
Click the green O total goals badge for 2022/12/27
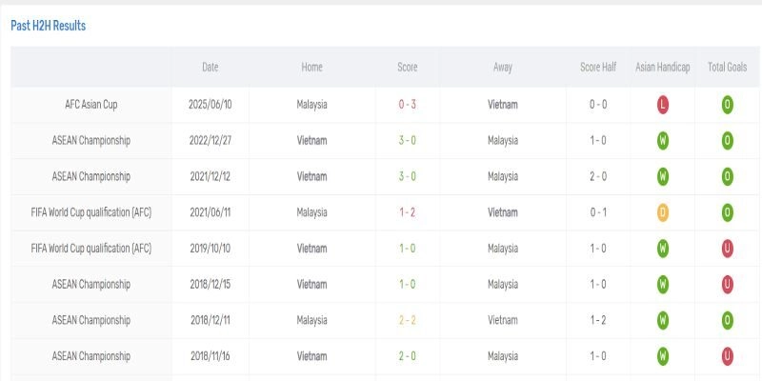tap(728, 141)
